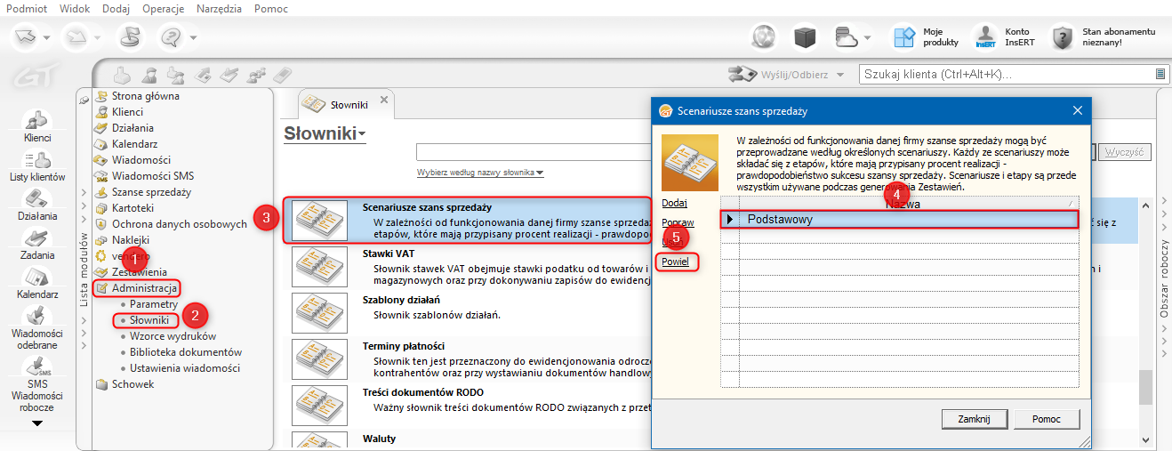Image resolution: width=1172 pixels, height=451 pixels.
Task: Select Biblioteka dokumentów under Administracja
Action: [186, 352]
